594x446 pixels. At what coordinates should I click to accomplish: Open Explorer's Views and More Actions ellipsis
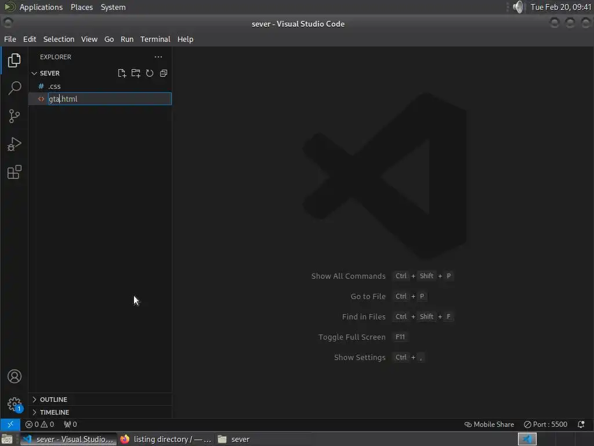[158, 57]
